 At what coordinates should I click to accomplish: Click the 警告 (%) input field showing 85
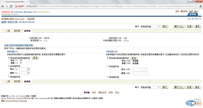(x=25, y=69)
